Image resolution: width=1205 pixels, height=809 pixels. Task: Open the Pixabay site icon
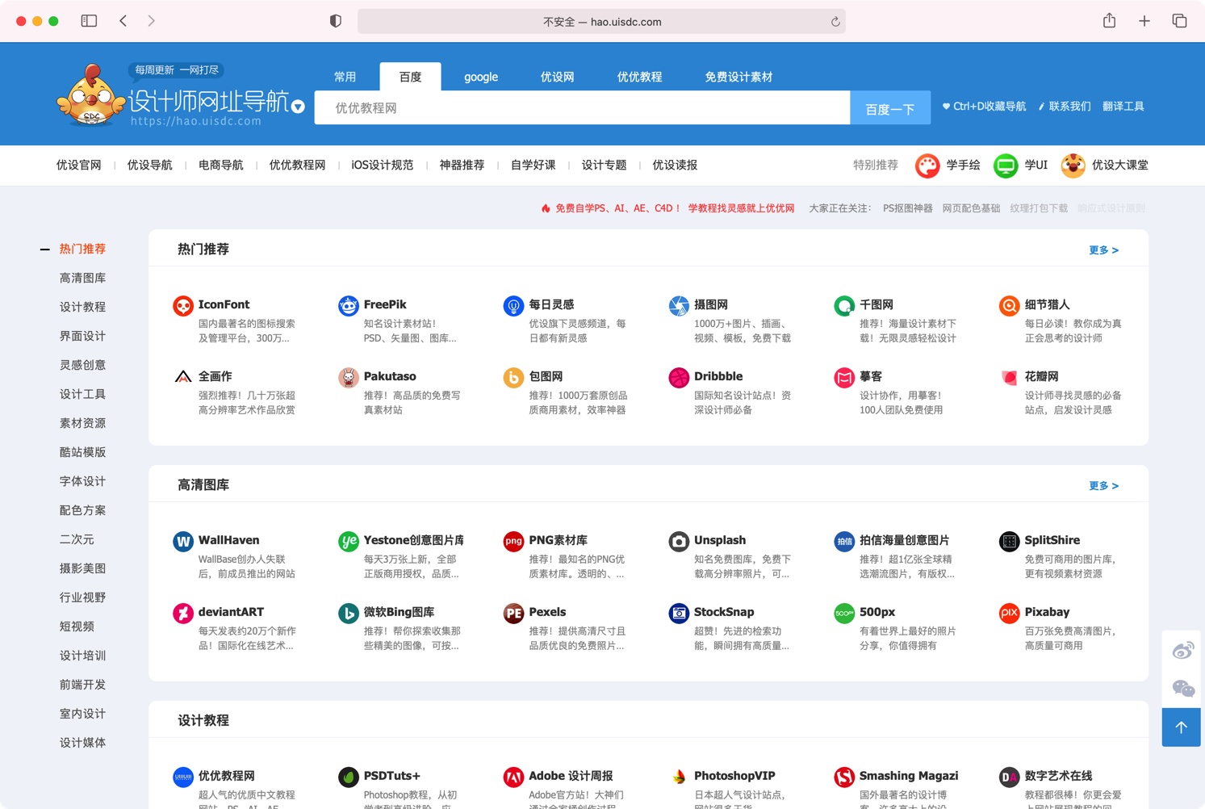pyautogui.click(x=1009, y=613)
